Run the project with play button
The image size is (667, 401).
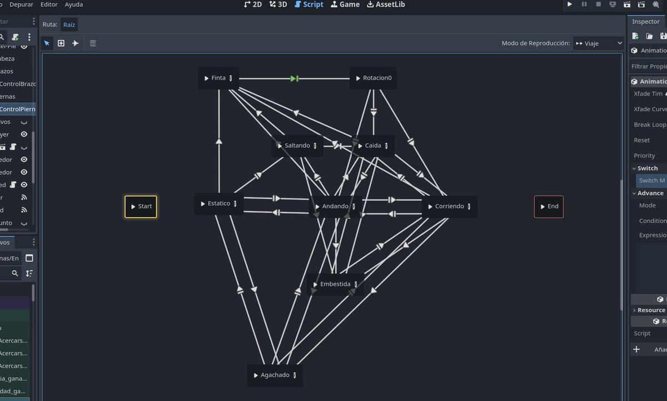click(570, 4)
